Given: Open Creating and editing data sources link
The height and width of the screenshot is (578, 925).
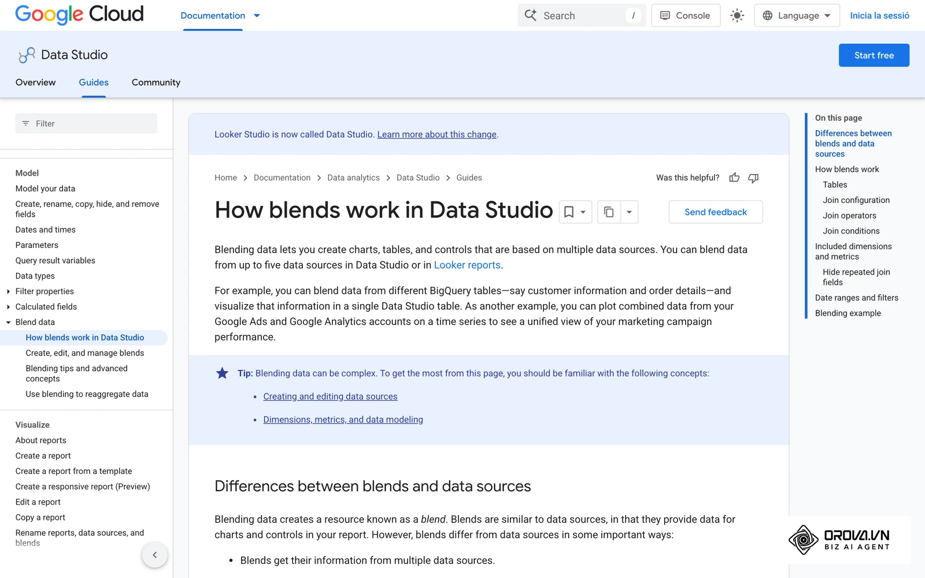Looking at the screenshot, I should point(330,397).
